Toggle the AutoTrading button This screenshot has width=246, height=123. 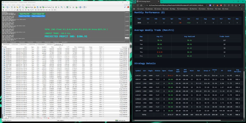click(x=47, y=7)
